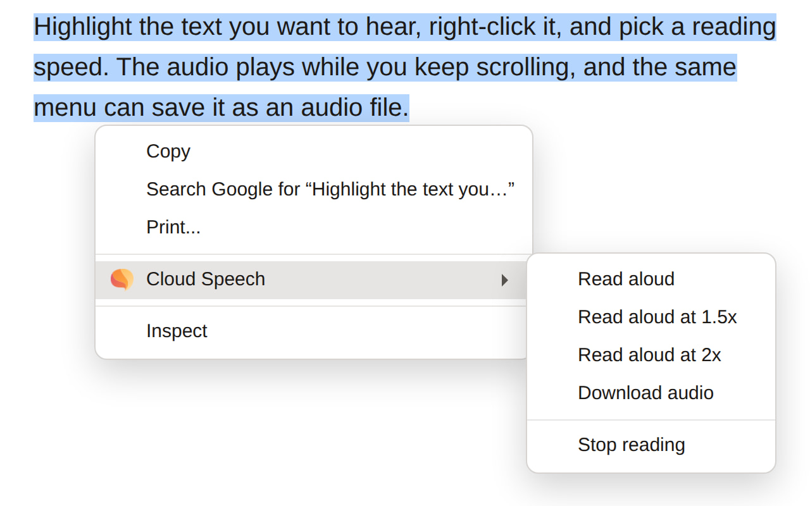The image size is (810, 506).
Task: Click the line starting "speed. The audio plays"
Action: 385,67
